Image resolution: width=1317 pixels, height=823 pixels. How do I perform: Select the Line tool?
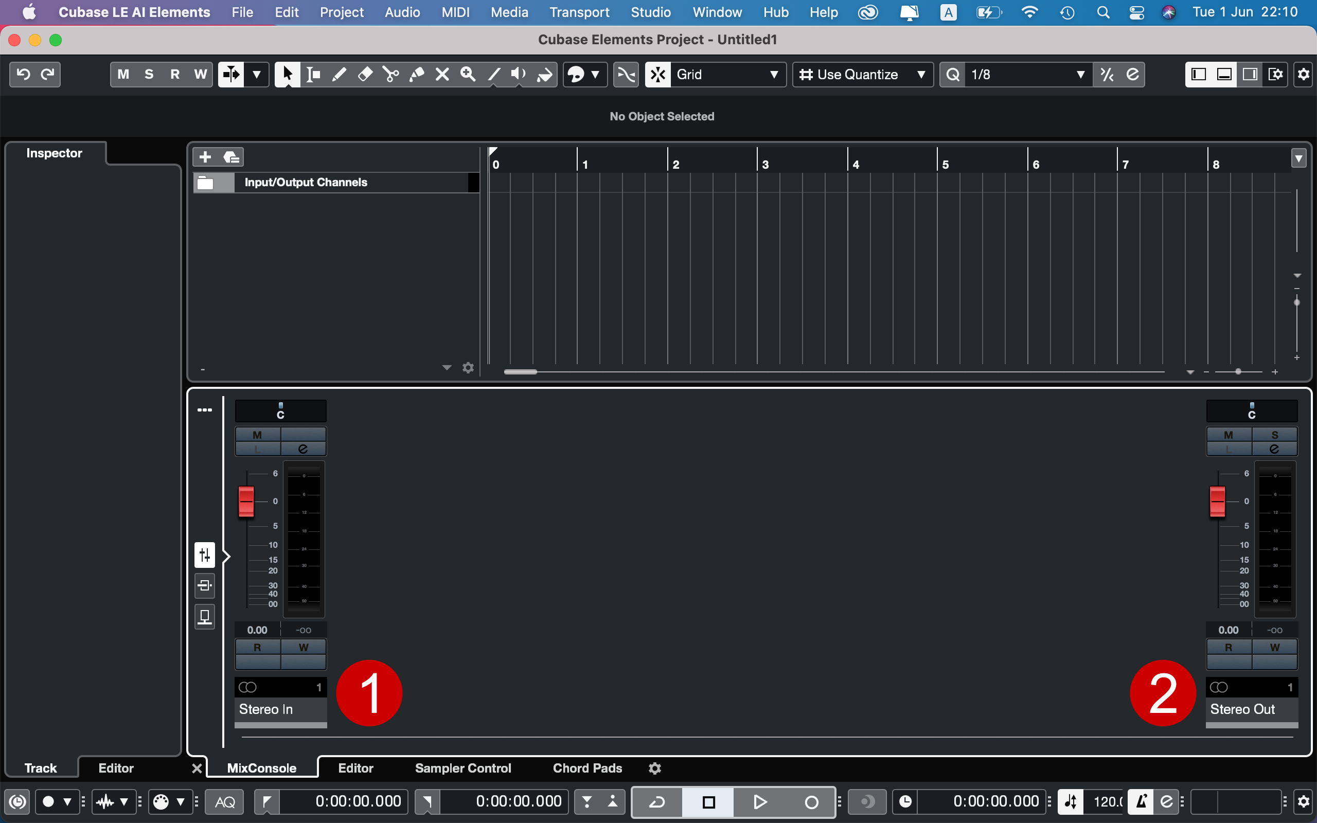click(493, 74)
